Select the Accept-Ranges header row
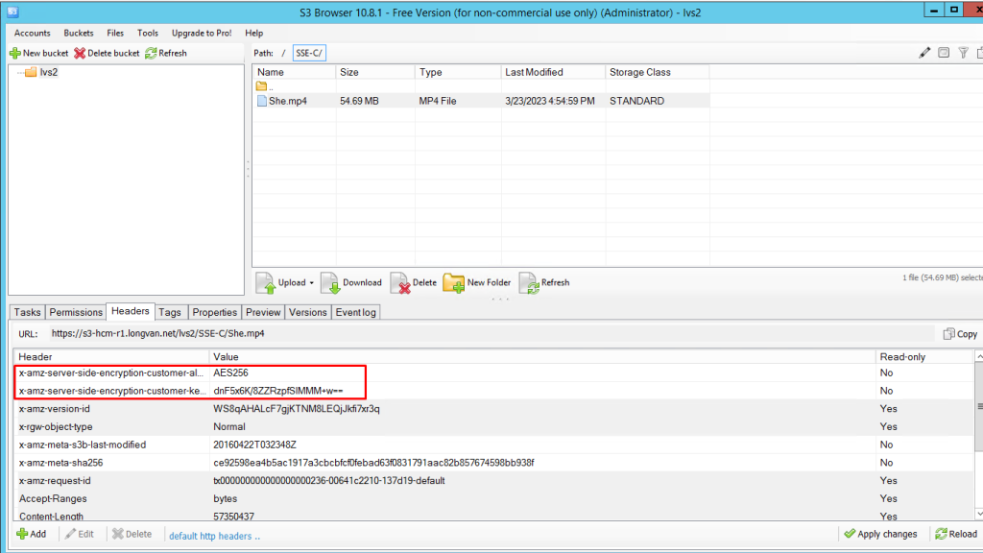This screenshot has height=553, width=983. (x=493, y=498)
